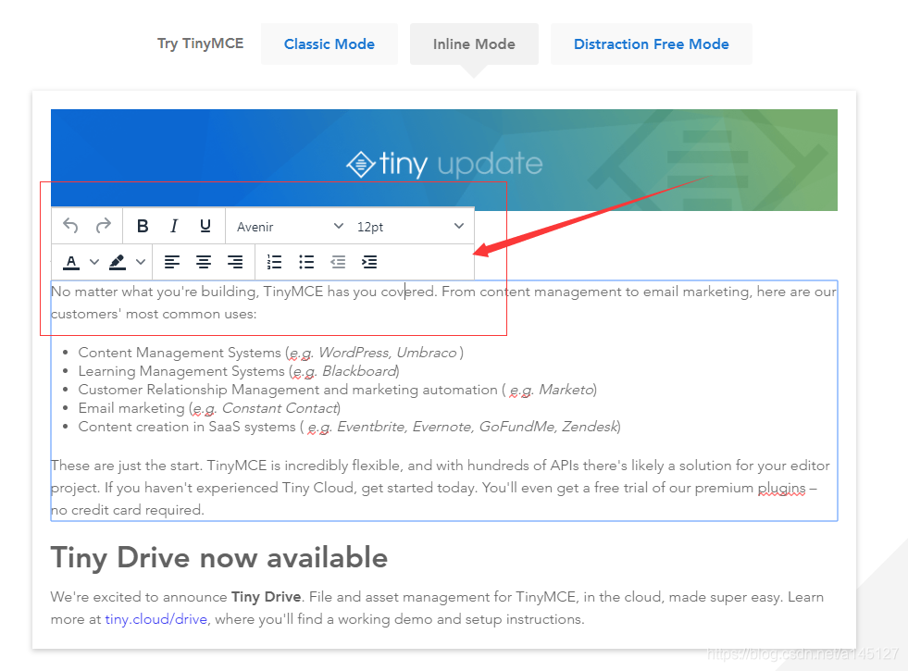Apply the background highlight color icon
This screenshot has width=908, height=671.
click(x=118, y=262)
